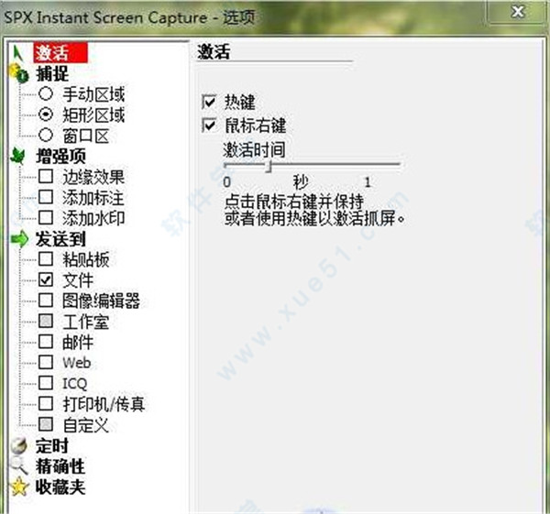Uncheck the 热键 checkbox
The height and width of the screenshot is (514, 550).
(x=209, y=102)
